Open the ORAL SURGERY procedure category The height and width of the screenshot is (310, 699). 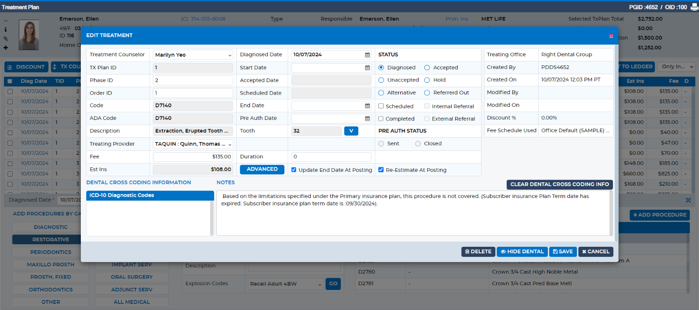coord(131,277)
